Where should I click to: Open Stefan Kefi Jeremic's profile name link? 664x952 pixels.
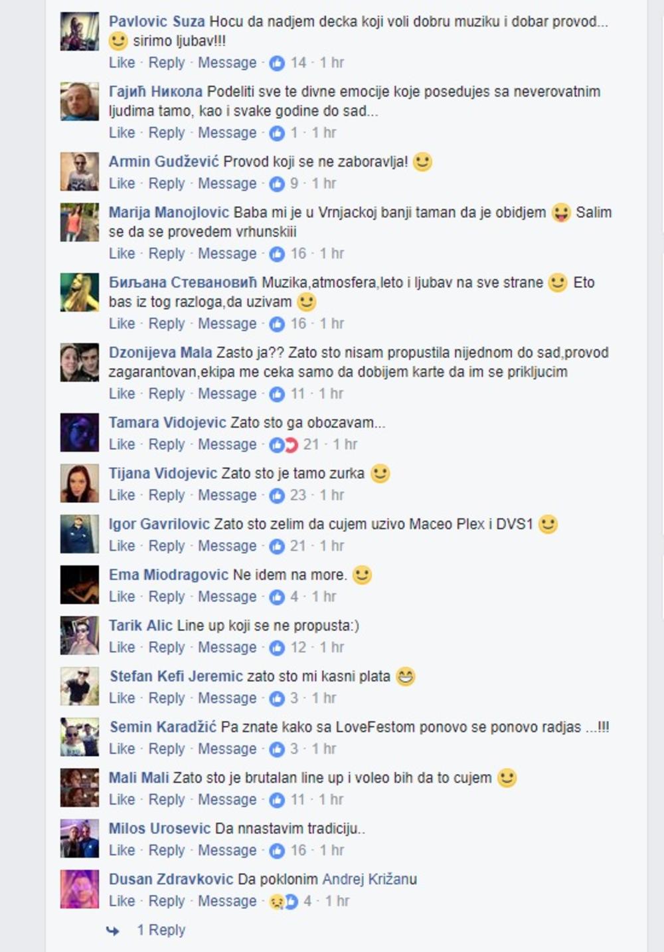176,676
